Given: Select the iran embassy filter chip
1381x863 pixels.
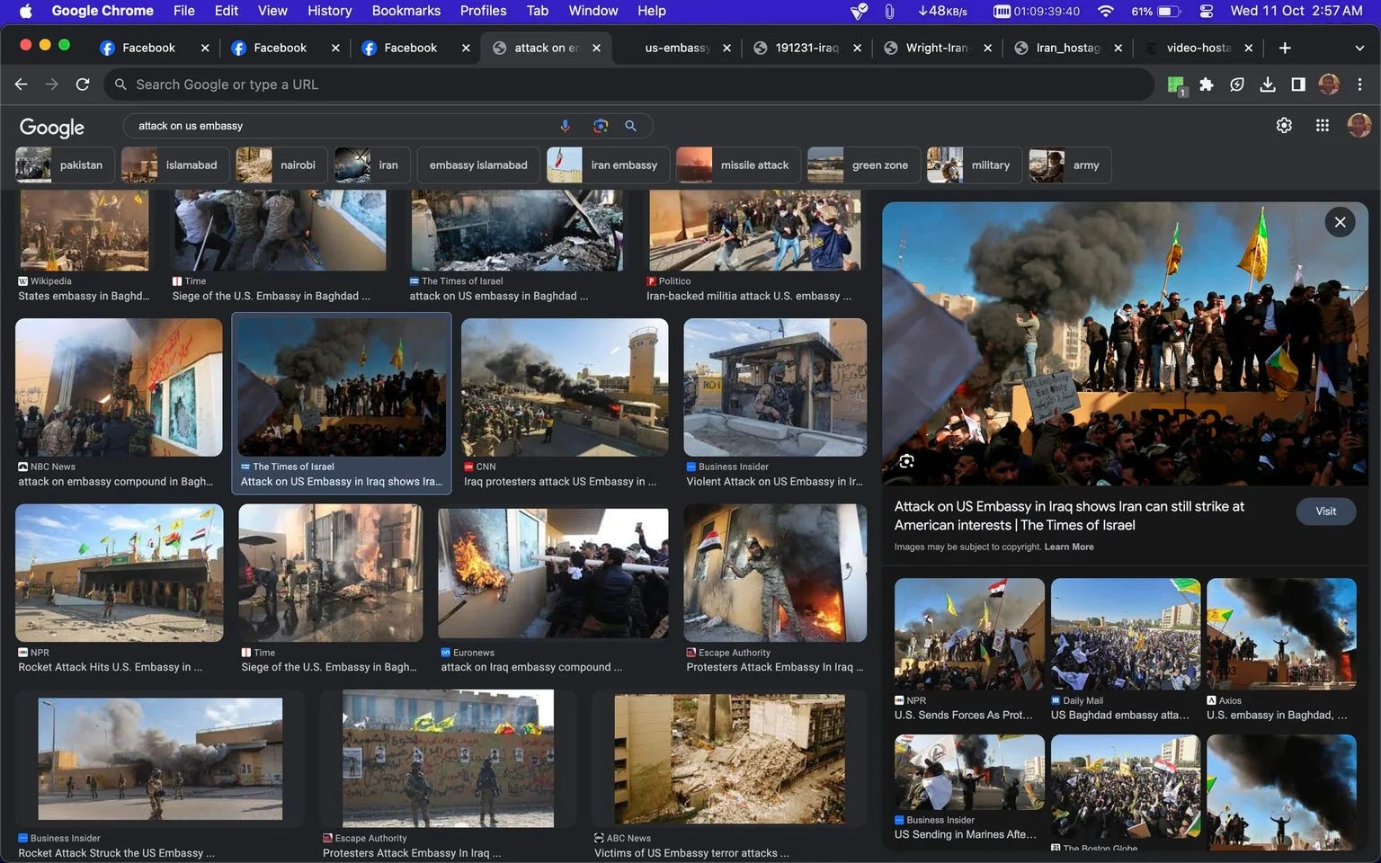Looking at the screenshot, I should click(x=608, y=165).
